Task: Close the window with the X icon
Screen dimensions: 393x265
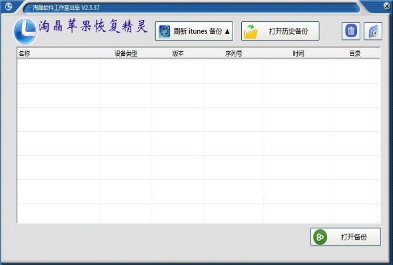Action: (387, 6)
